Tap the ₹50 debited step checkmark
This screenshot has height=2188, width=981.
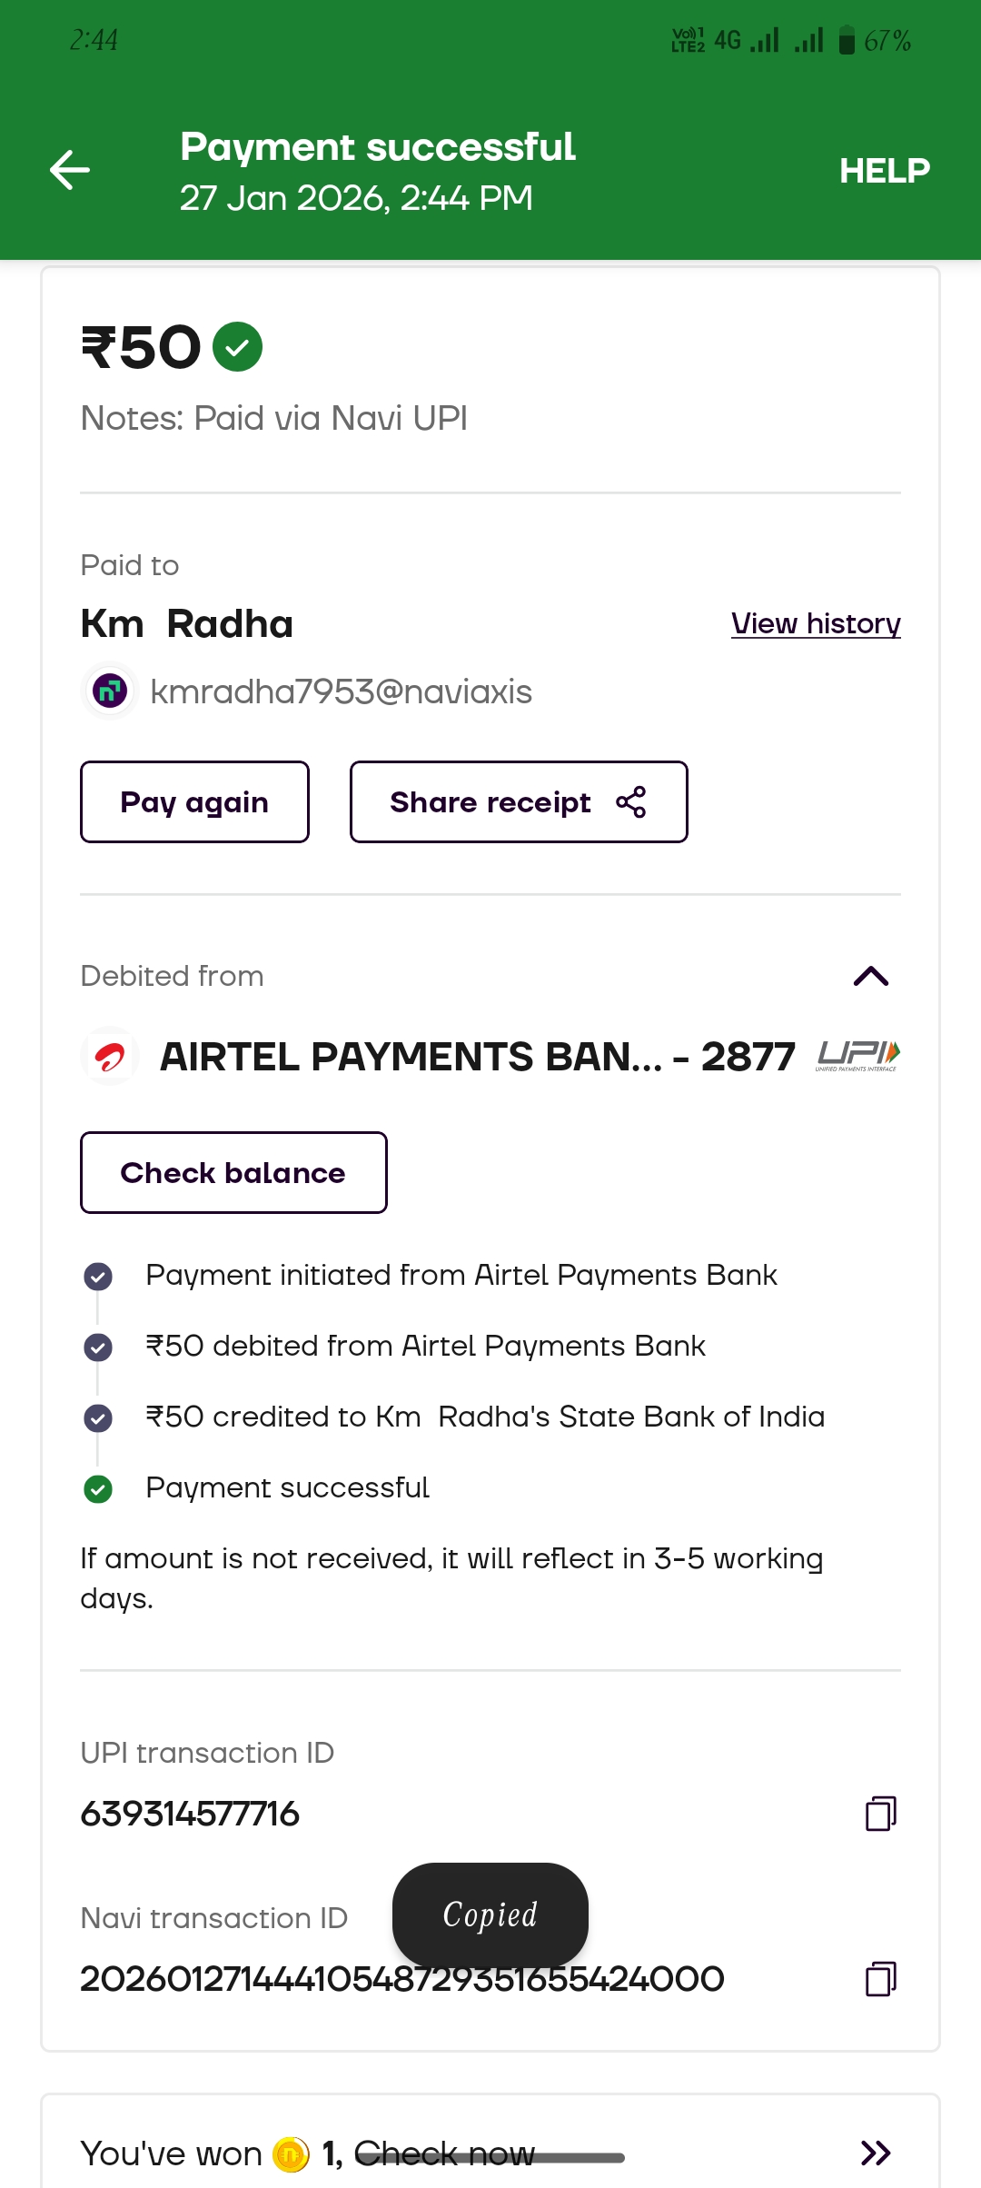coord(98,1347)
